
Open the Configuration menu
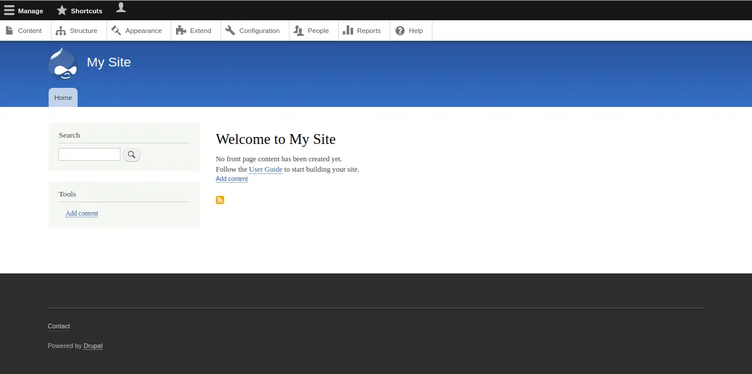point(253,31)
